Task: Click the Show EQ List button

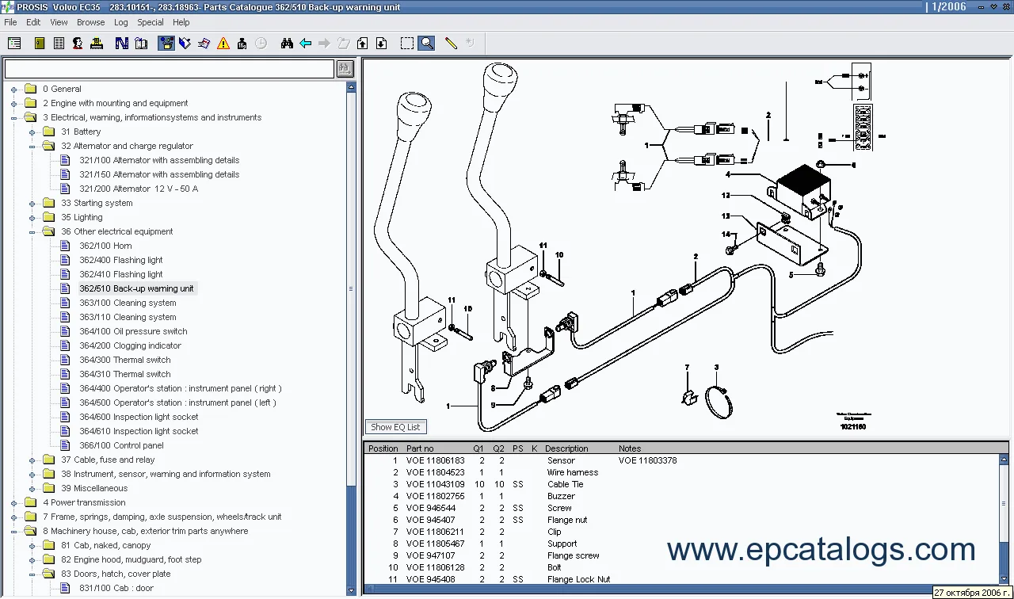Action: tap(396, 427)
